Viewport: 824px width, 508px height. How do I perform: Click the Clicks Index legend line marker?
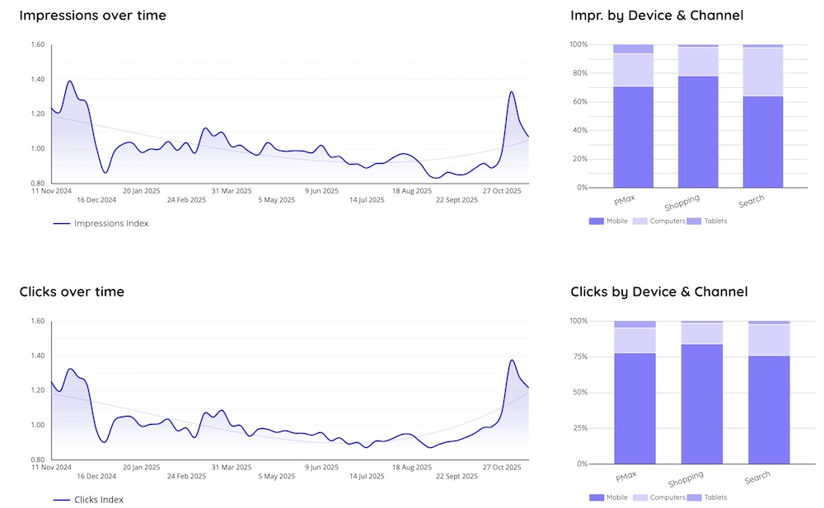(x=62, y=500)
